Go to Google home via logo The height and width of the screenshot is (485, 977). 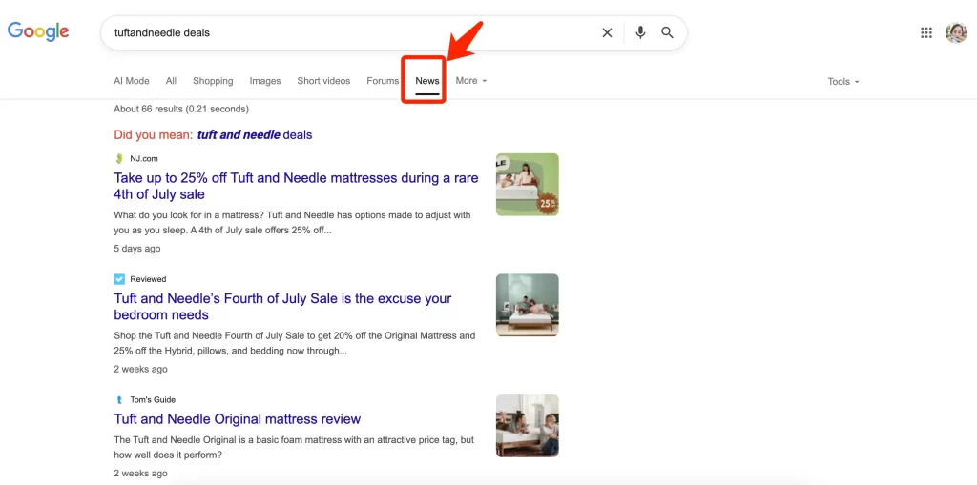[x=38, y=31]
